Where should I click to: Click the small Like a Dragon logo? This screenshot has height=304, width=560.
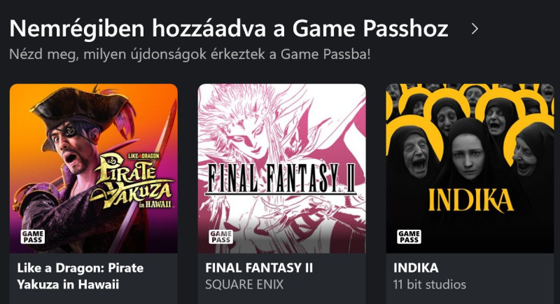[x=143, y=156]
